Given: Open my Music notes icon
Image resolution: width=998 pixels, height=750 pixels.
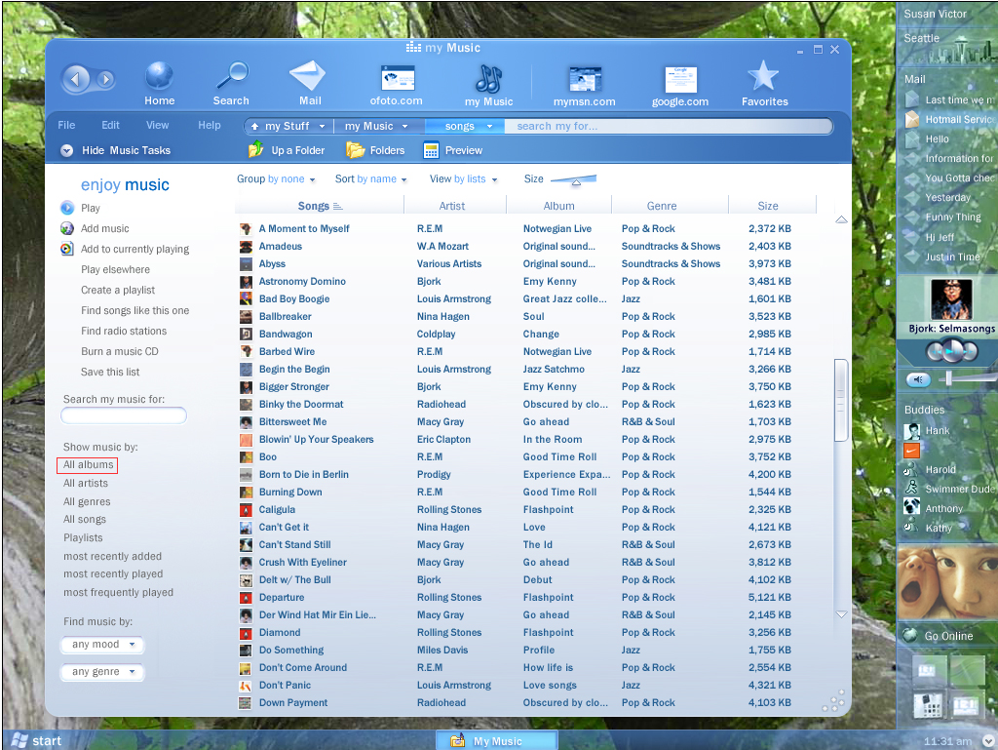Looking at the screenshot, I should [489, 79].
